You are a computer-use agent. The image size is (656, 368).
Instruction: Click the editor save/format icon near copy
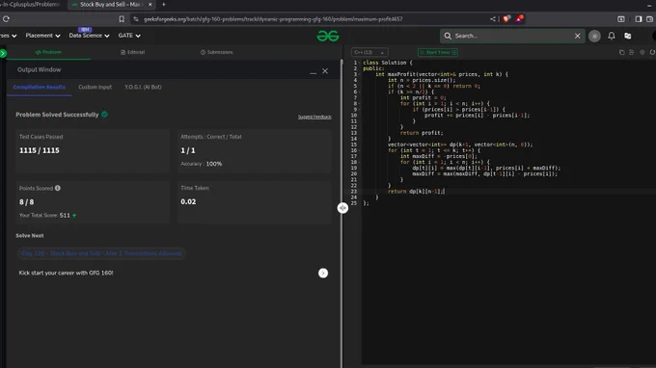[x=632, y=52]
